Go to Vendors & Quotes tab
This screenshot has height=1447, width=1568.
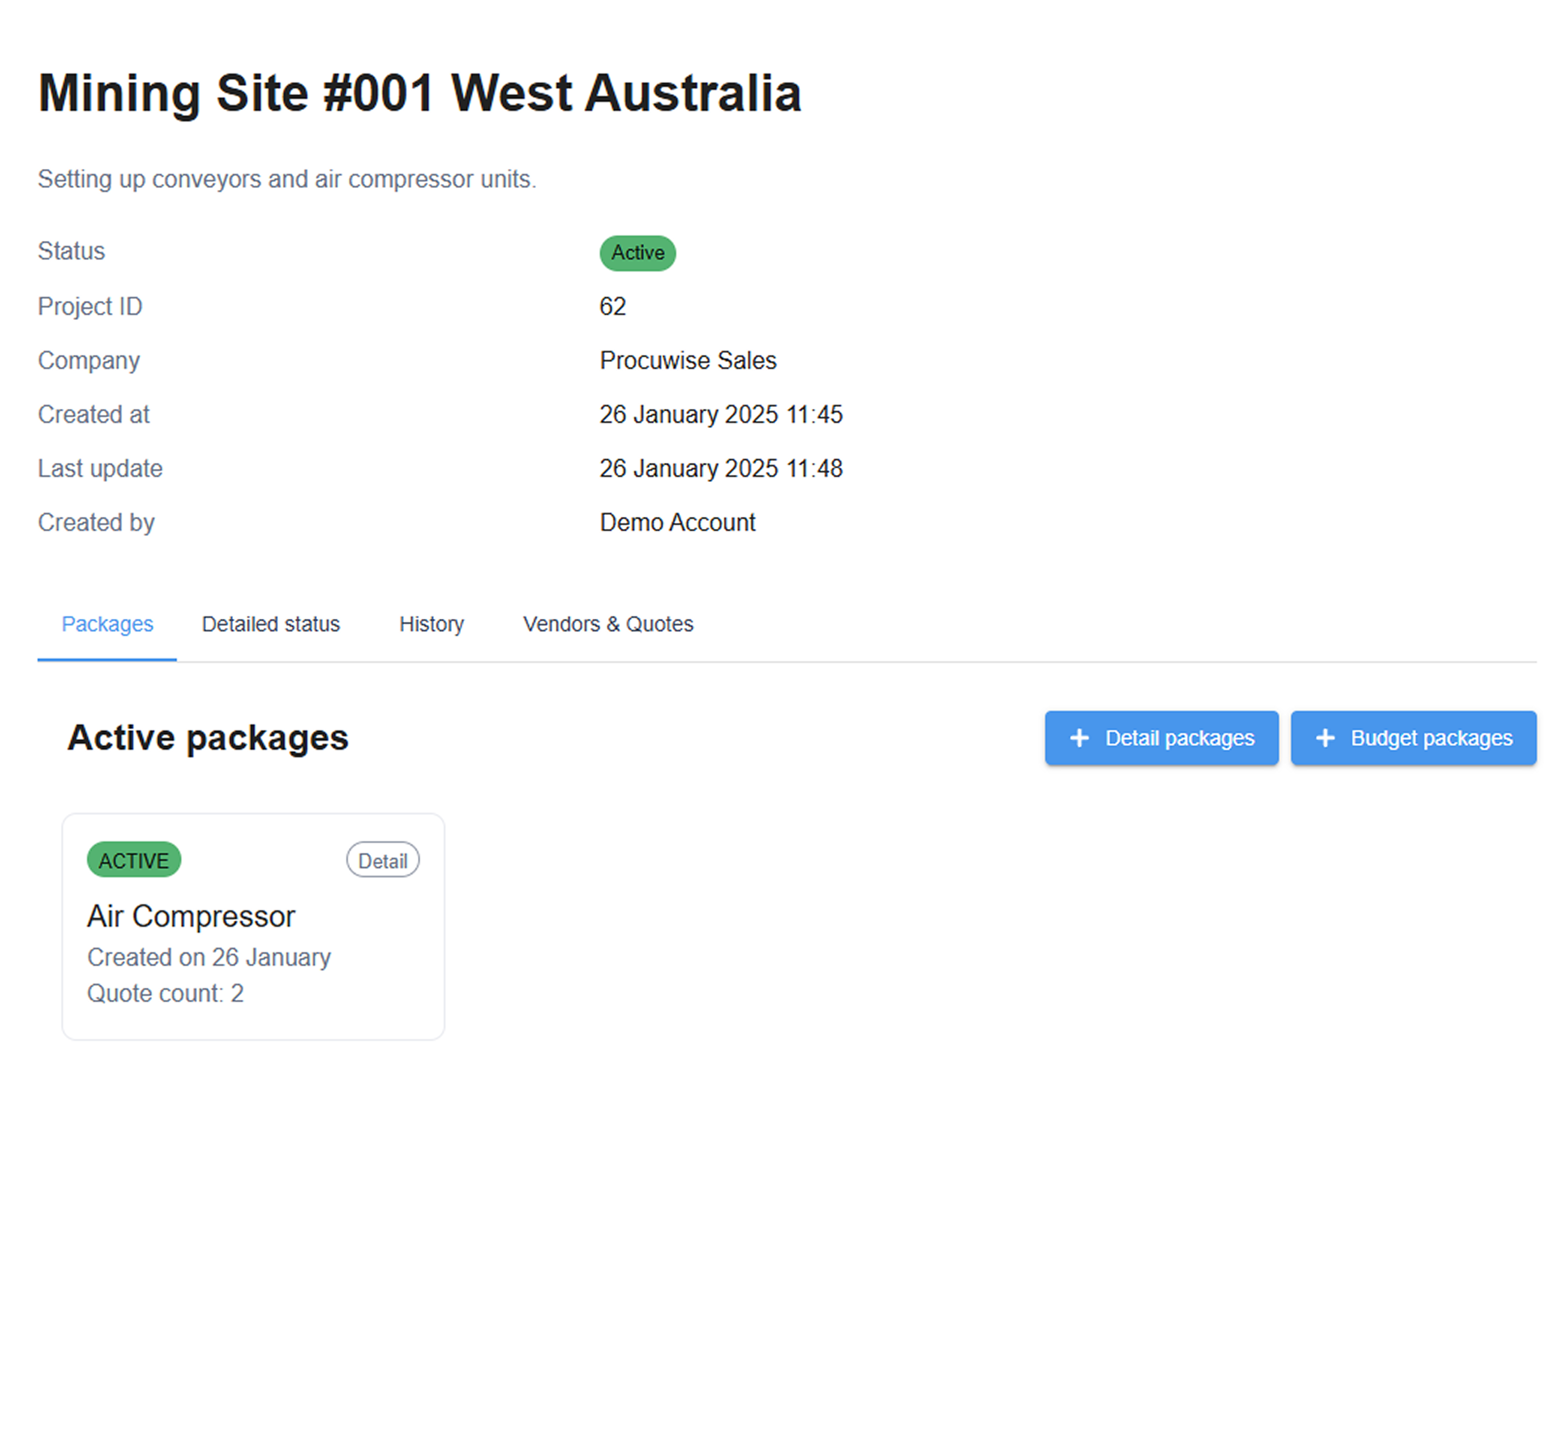click(x=608, y=624)
